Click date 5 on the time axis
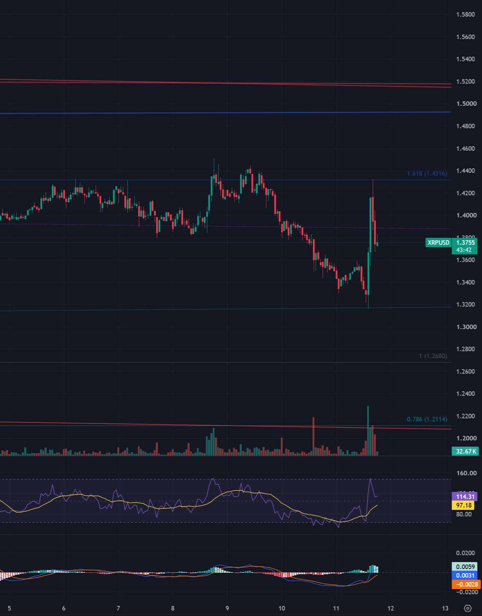482x616 pixels. 9,608
